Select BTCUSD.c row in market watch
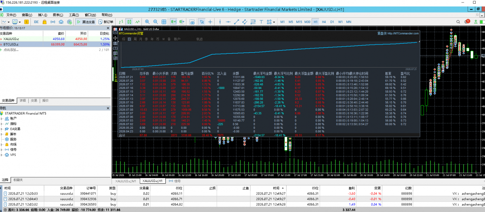Screen dimensions: 485x212 55,44
